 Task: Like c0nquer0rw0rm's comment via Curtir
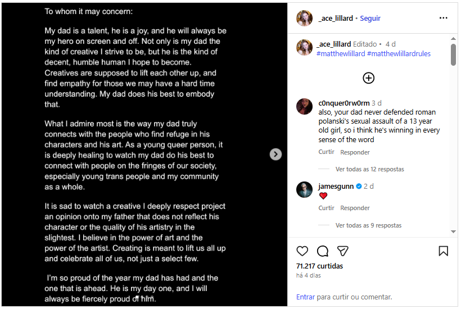(326, 152)
